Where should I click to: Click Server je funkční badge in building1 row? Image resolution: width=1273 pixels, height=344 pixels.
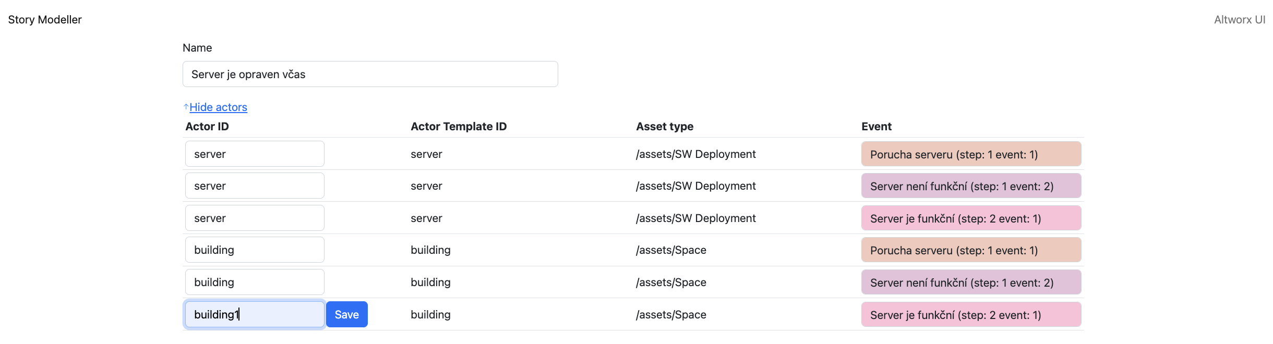(x=970, y=315)
